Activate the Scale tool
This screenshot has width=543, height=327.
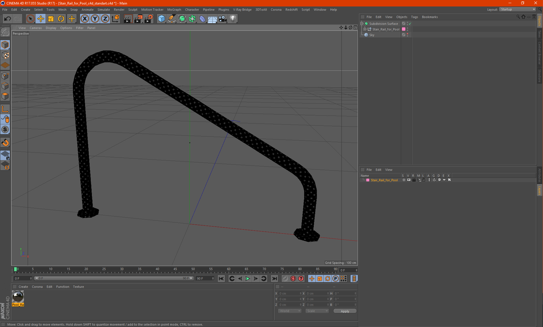point(51,19)
